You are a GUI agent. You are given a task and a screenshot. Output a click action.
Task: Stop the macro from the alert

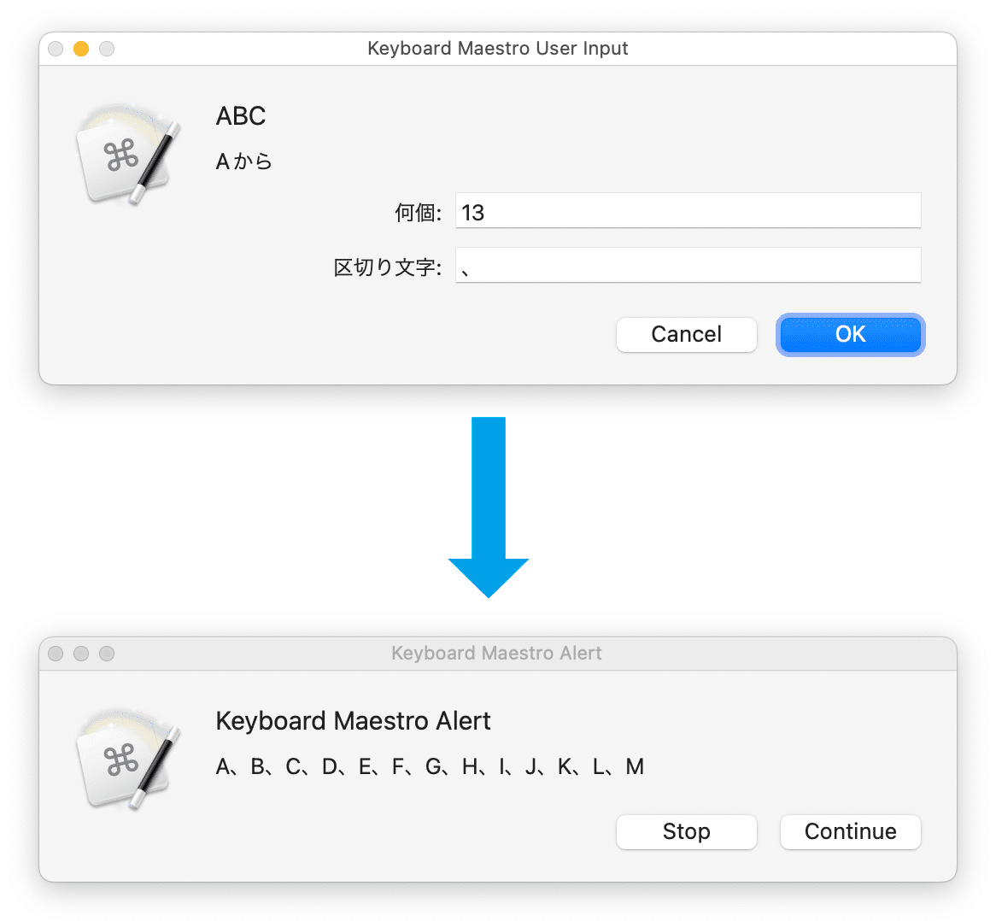(x=686, y=831)
